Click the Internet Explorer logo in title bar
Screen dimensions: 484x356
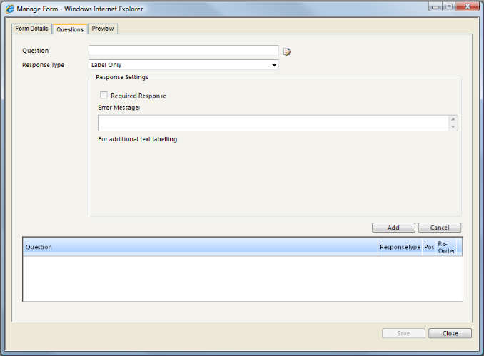click(10, 9)
